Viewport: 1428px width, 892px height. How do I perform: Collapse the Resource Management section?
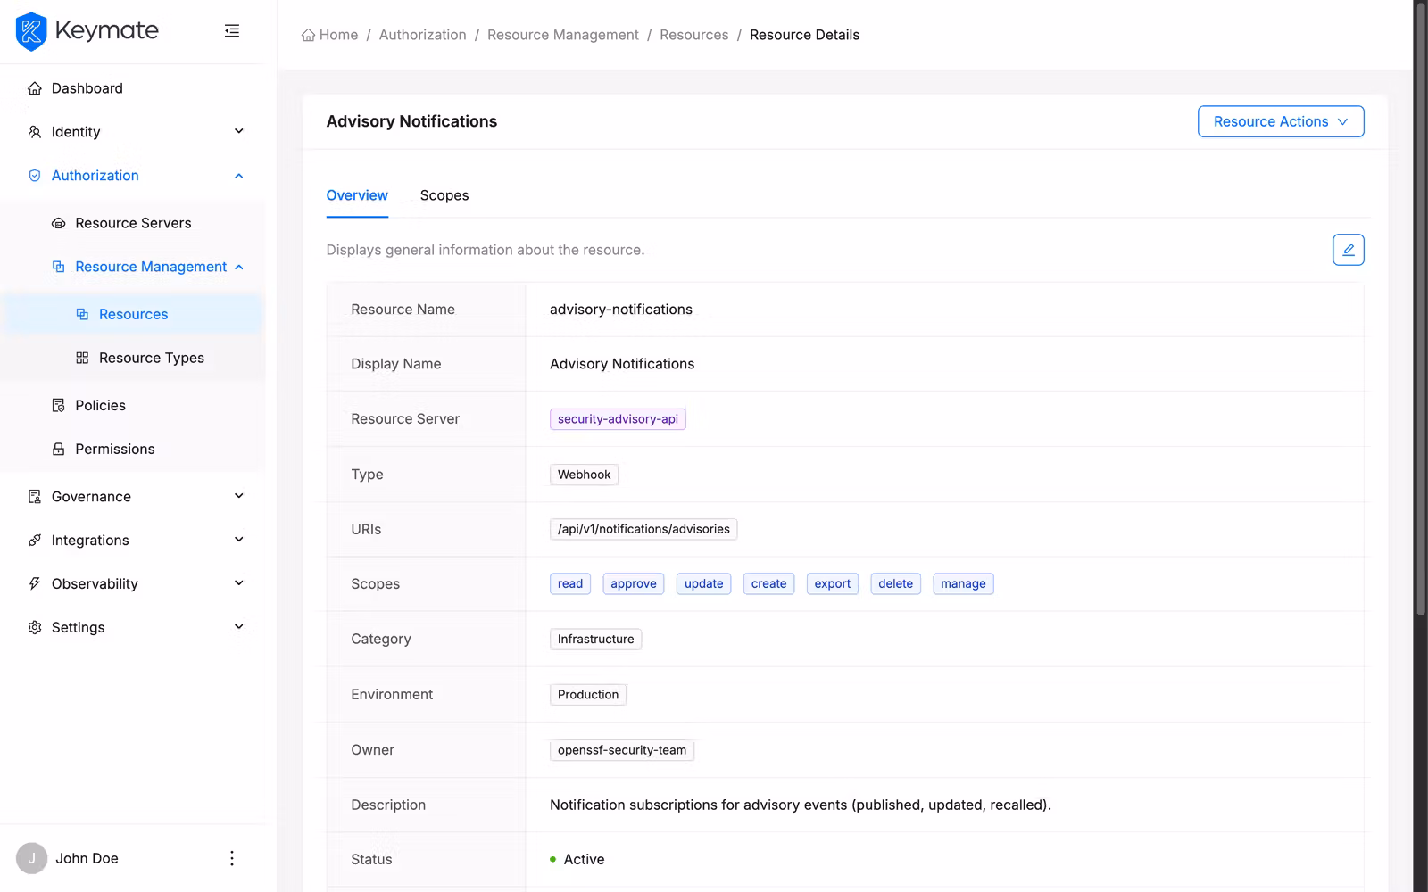click(x=239, y=266)
